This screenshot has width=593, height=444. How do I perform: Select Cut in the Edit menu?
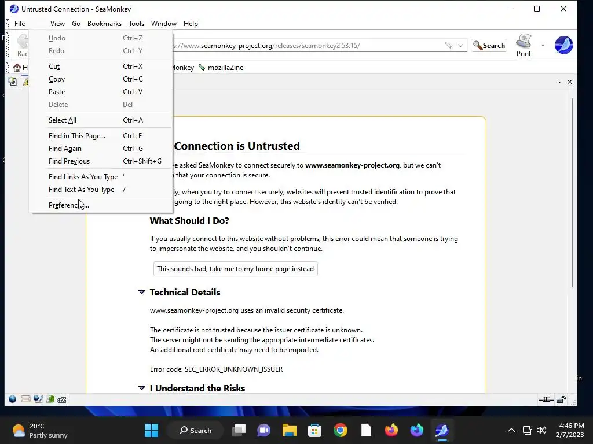click(101, 66)
